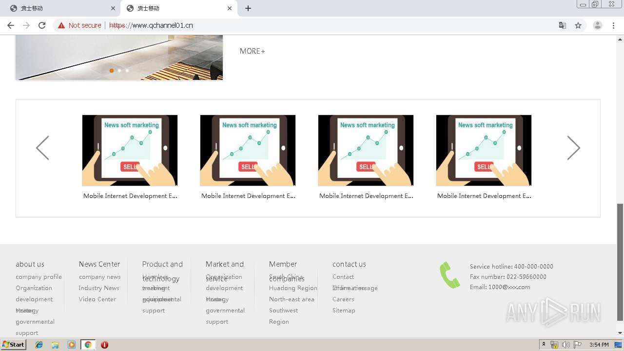
Task: Open the Market and service footer heading
Action: pyautogui.click(x=225, y=271)
